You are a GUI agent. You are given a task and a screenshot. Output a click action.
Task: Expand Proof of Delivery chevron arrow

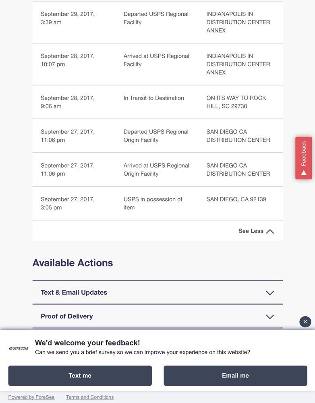[x=270, y=317]
